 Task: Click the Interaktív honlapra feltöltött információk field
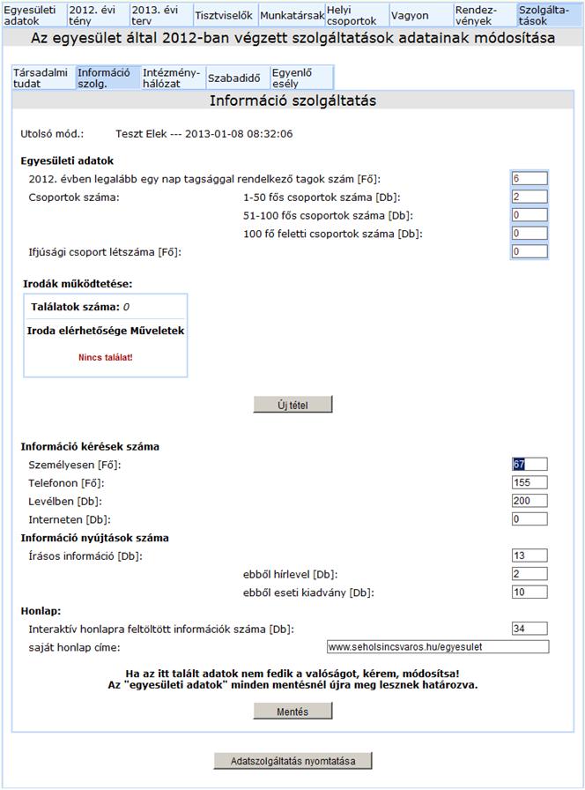(x=529, y=629)
